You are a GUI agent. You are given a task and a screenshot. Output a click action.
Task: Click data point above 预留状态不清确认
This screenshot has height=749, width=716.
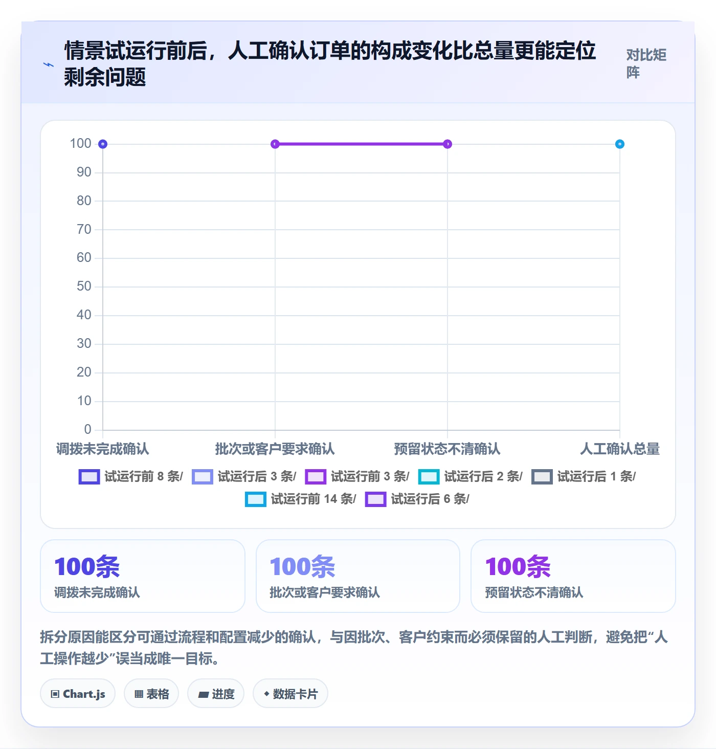click(x=447, y=144)
